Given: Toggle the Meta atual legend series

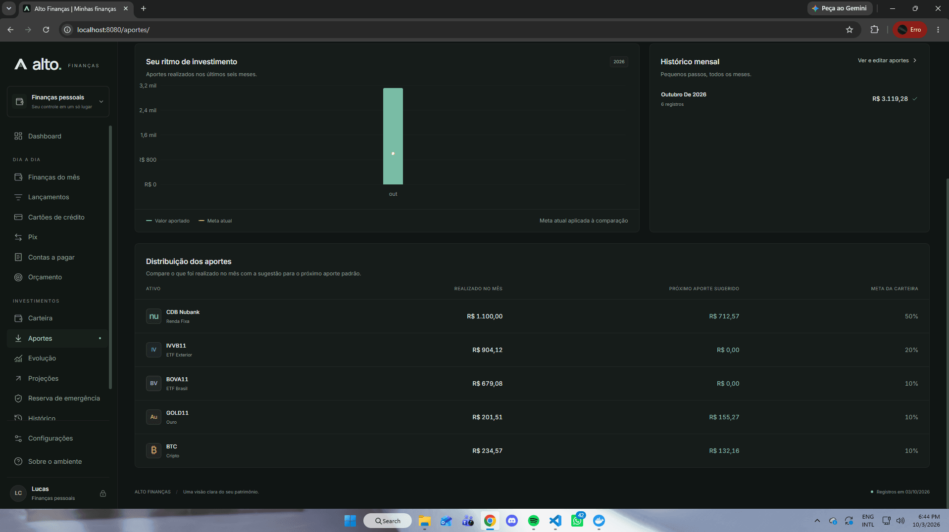Looking at the screenshot, I should (215, 221).
